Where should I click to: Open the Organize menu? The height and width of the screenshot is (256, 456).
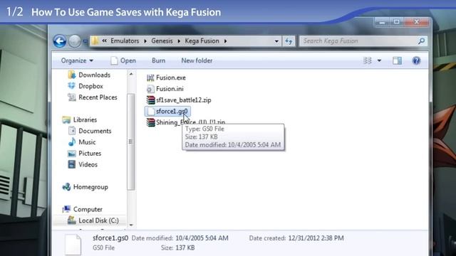pos(77,60)
